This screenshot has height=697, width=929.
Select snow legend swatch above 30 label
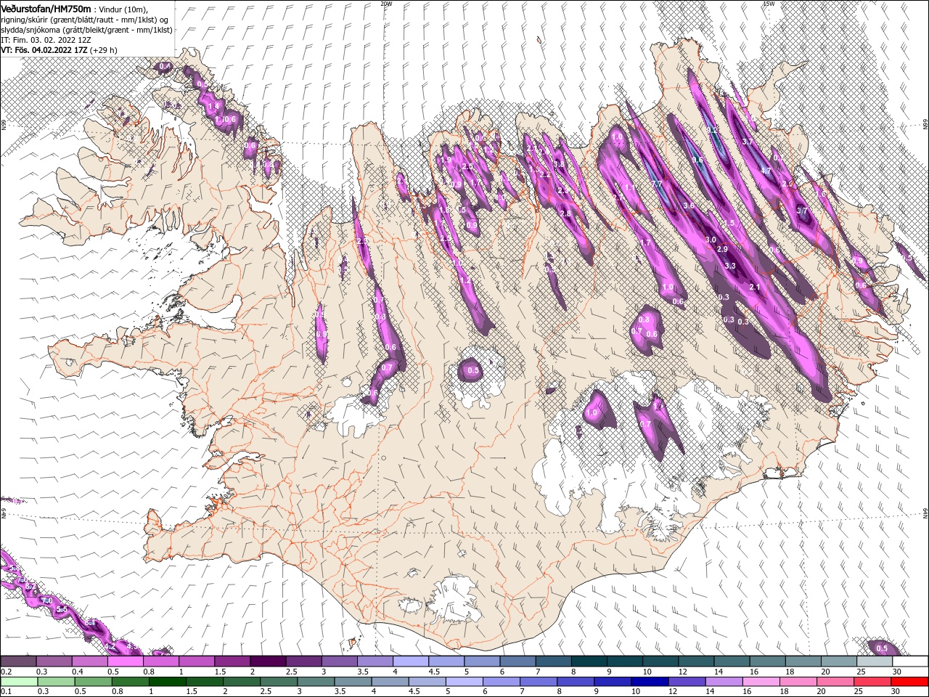(911, 661)
